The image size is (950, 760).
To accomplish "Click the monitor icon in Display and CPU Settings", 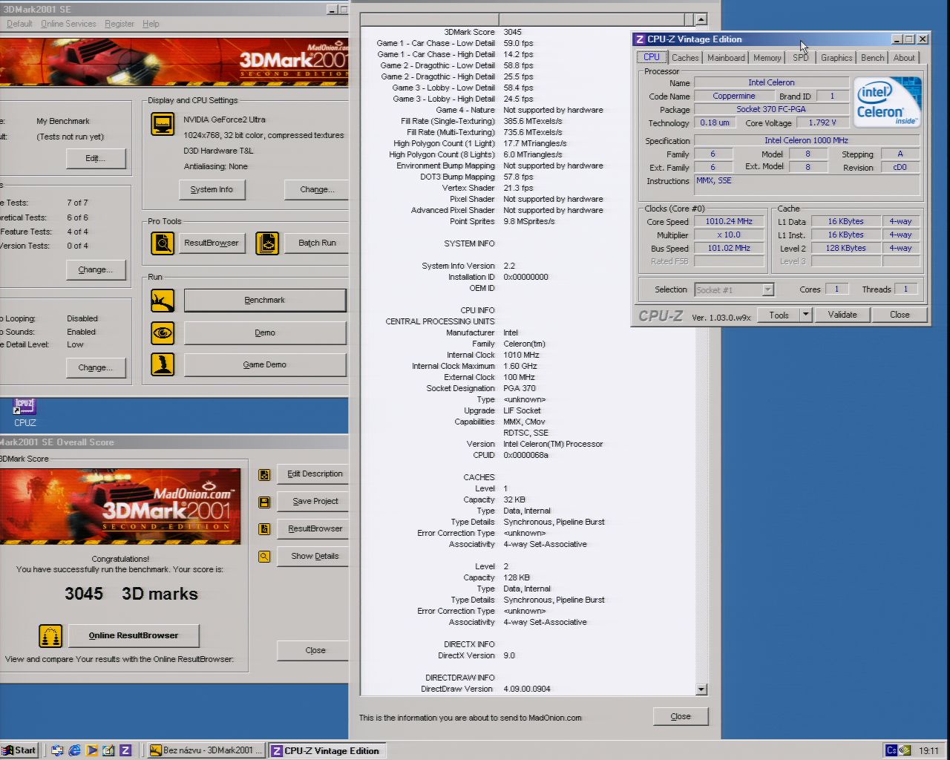I will pos(163,123).
